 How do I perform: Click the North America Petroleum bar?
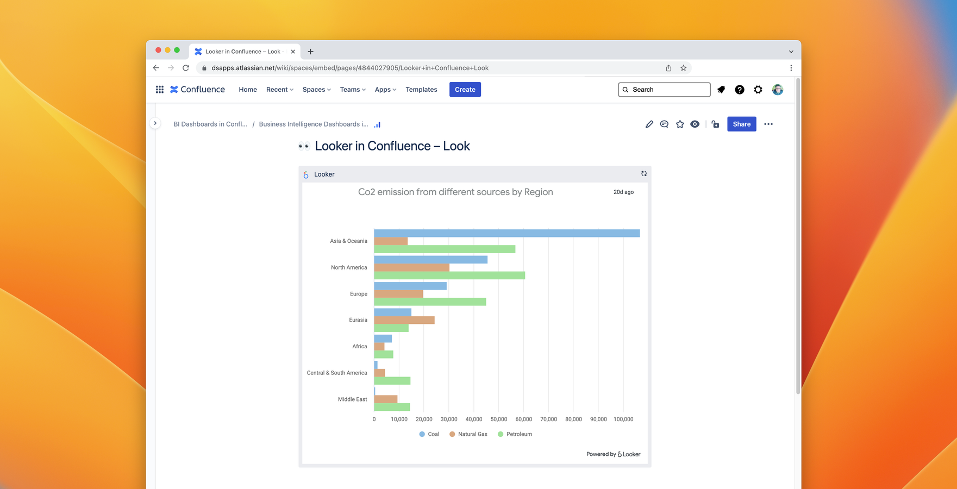(x=450, y=275)
